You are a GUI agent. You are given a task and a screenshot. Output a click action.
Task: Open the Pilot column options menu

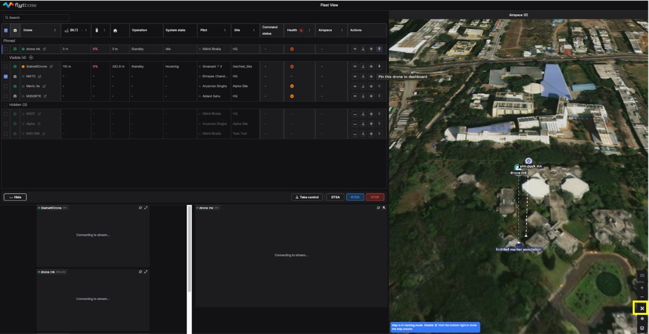pos(225,30)
